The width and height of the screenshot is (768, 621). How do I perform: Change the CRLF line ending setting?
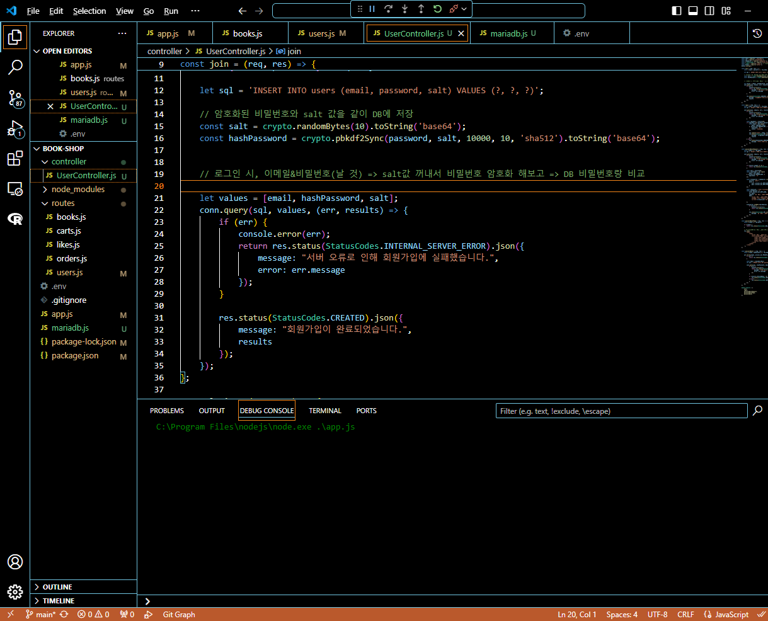[x=685, y=615]
